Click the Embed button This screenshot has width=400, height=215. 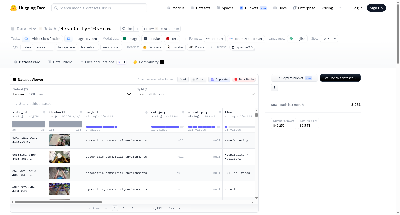198,79
